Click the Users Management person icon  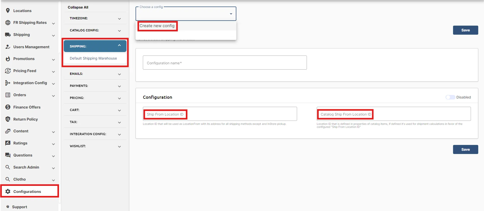(8, 47)
